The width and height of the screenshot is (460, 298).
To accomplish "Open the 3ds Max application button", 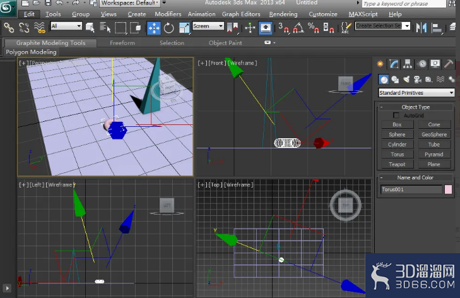I will [7, 7].
